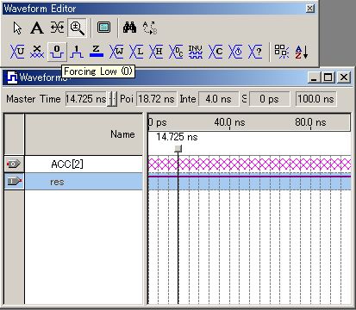Viewport: 356px width, 310px height.
Task: Toggle Snap to Grid icon
Action: (x=282, y=52)
